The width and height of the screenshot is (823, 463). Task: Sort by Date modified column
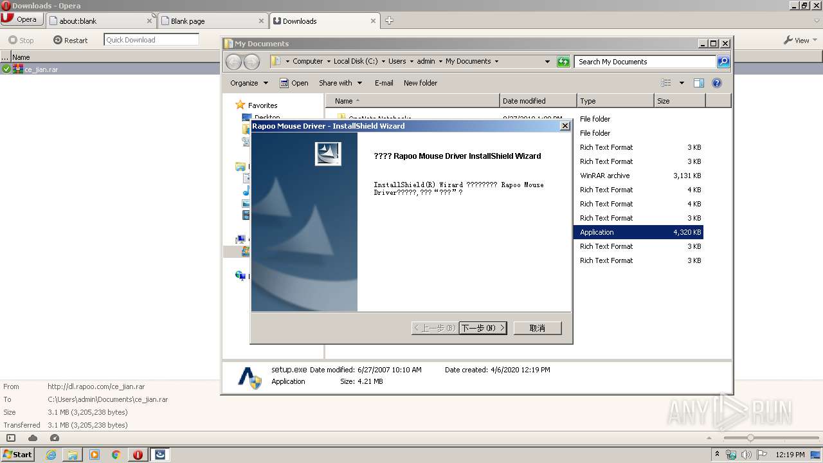(538, 101)
